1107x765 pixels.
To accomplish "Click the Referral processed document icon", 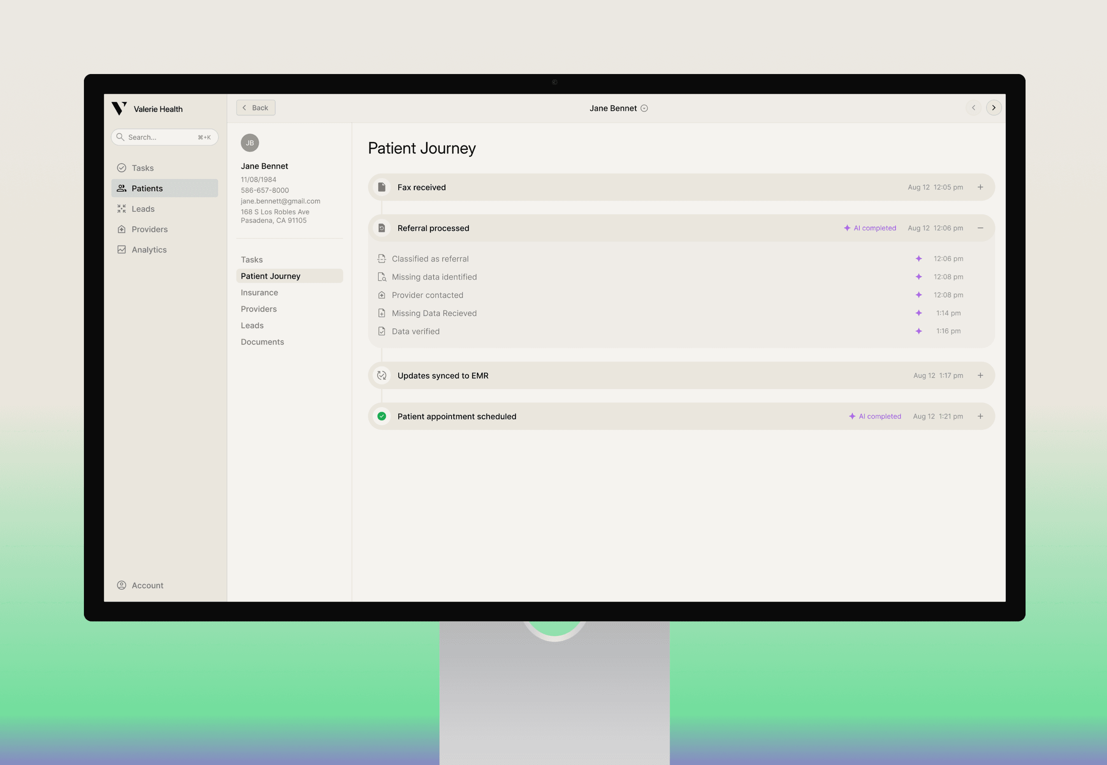I will 382,228.
